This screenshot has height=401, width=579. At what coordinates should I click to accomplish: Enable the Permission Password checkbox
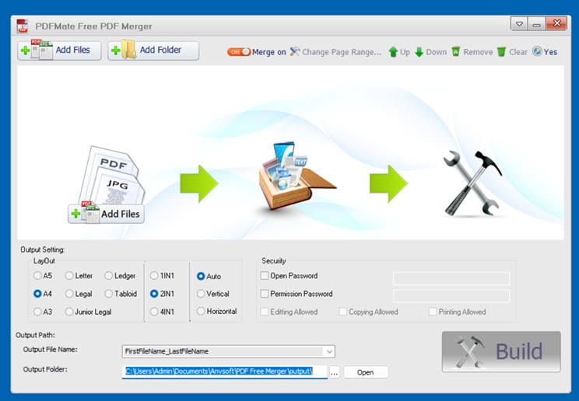pyautogui.click(x=265, y=294)
